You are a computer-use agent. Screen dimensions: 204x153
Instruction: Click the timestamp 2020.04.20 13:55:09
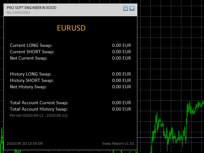point(25,143)
